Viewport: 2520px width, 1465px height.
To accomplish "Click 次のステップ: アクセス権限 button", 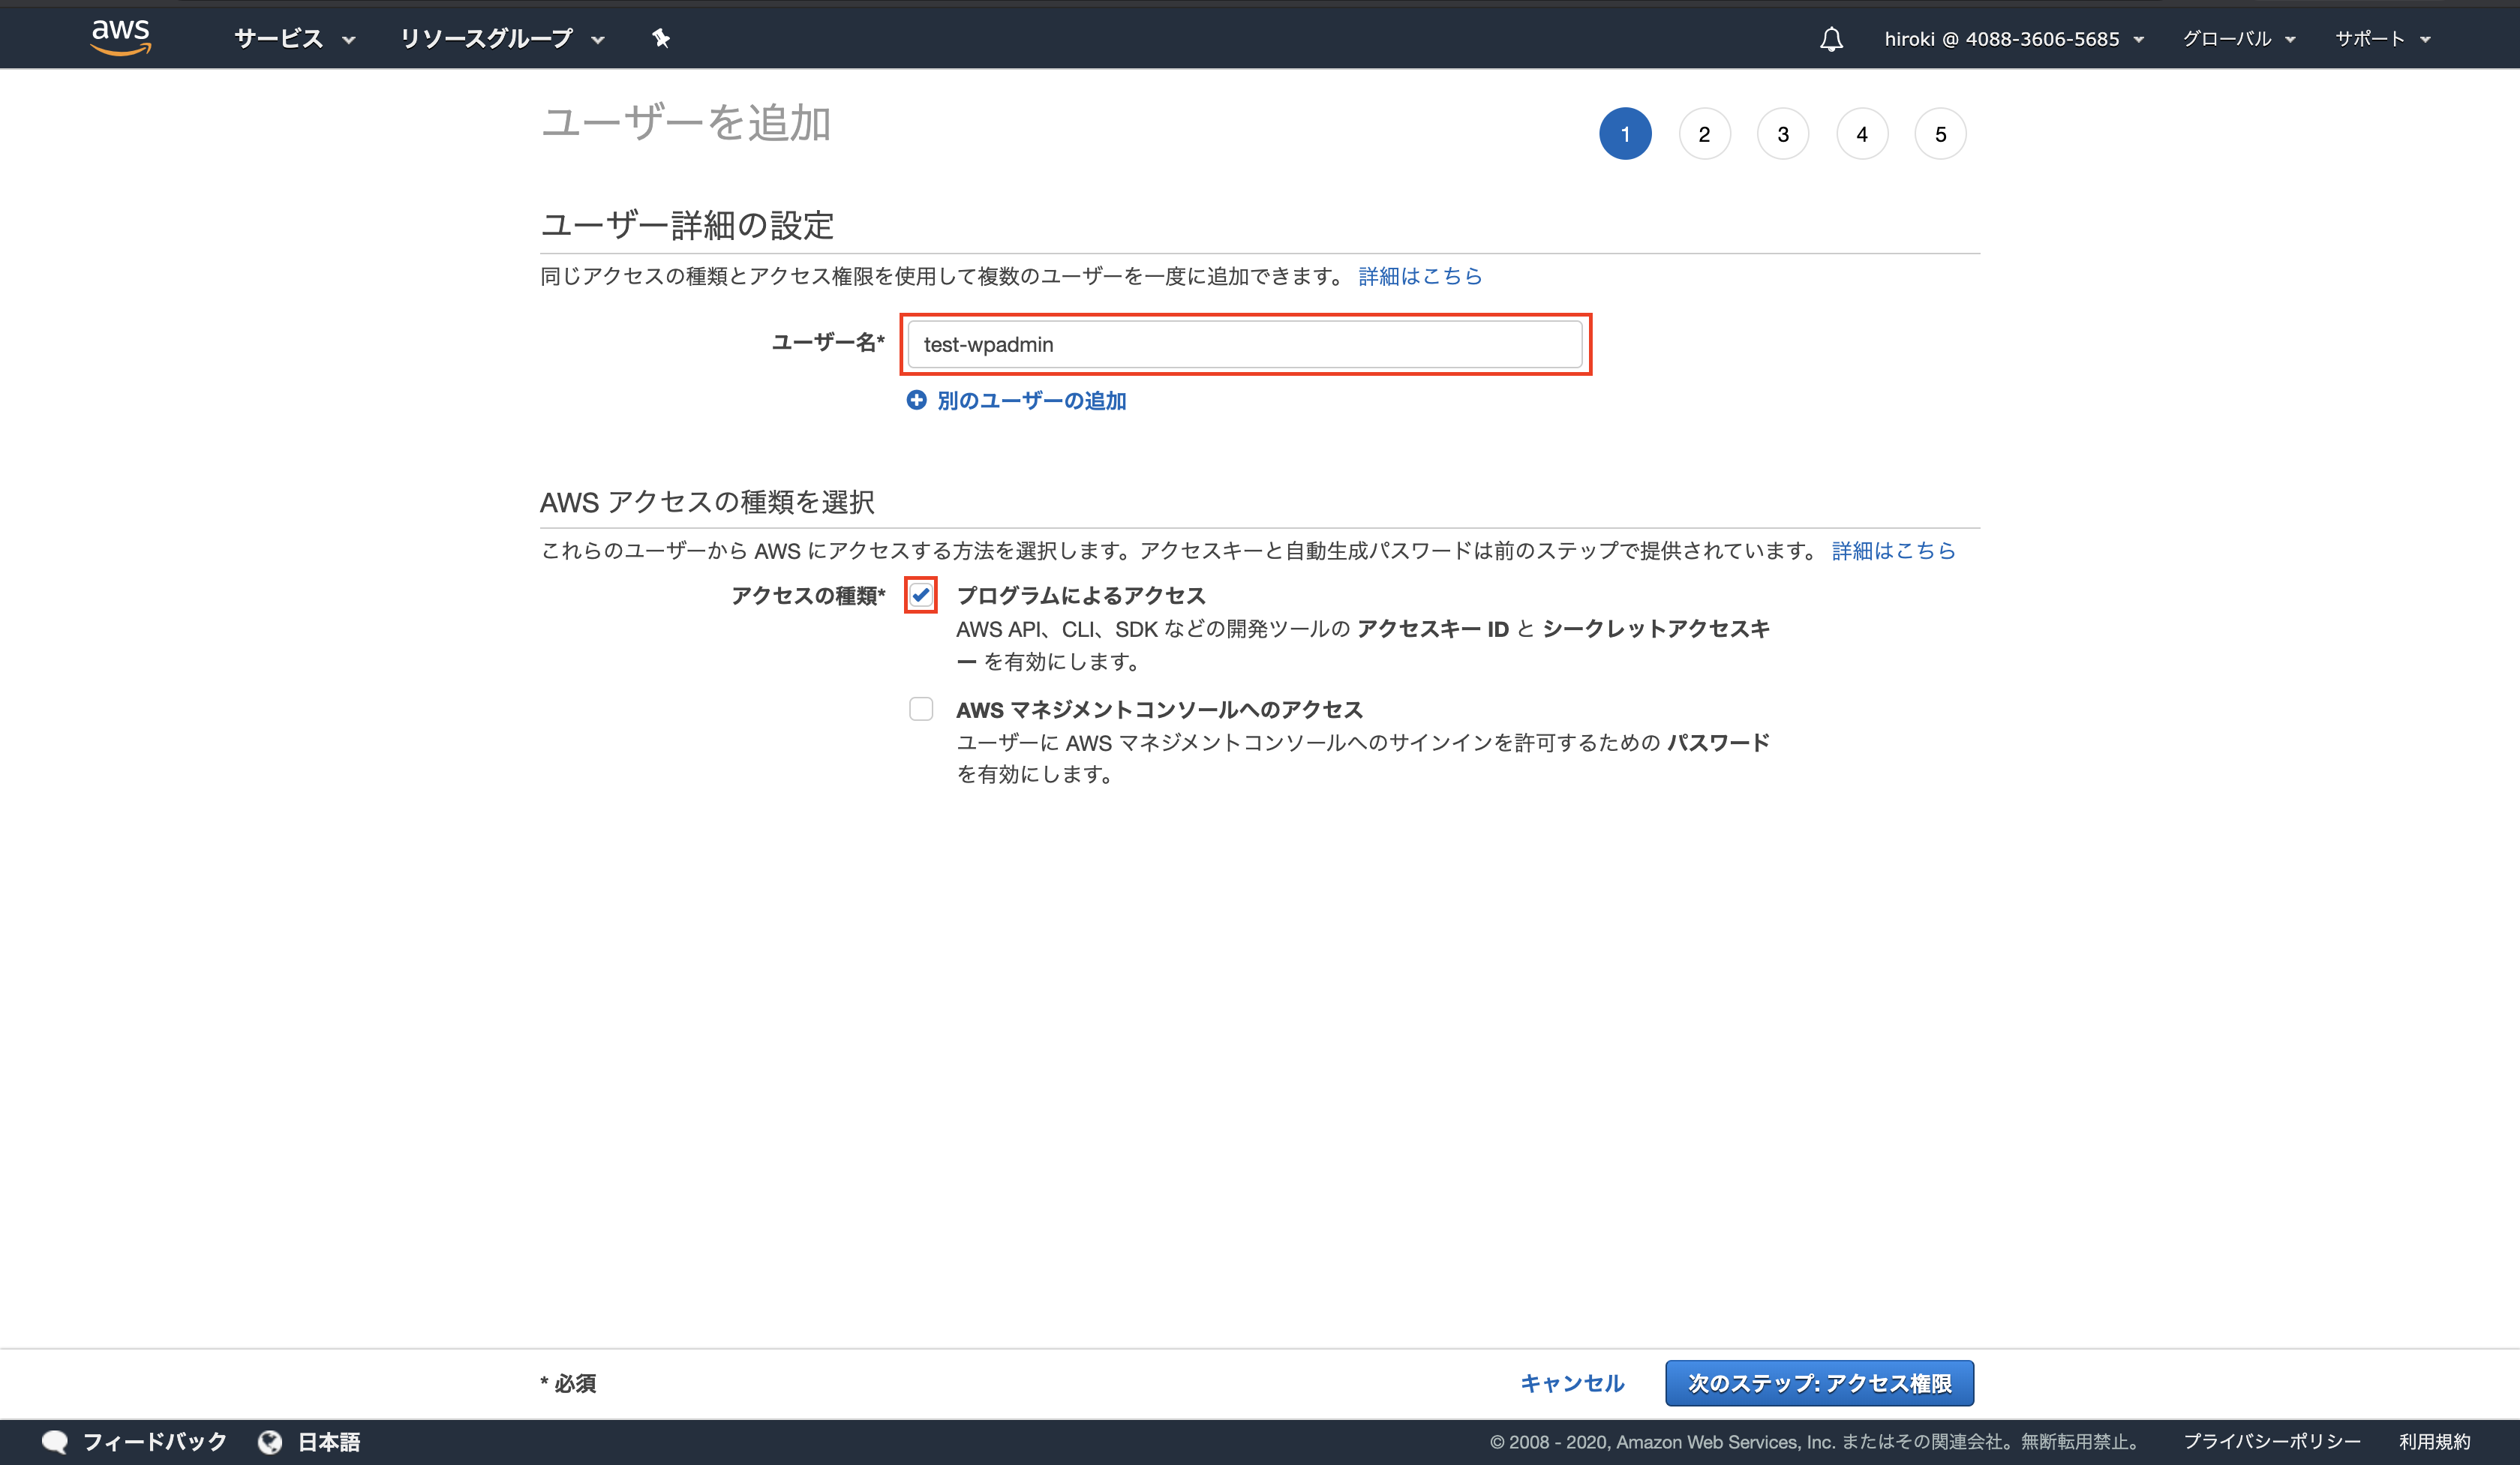I will point(1819,1383).
